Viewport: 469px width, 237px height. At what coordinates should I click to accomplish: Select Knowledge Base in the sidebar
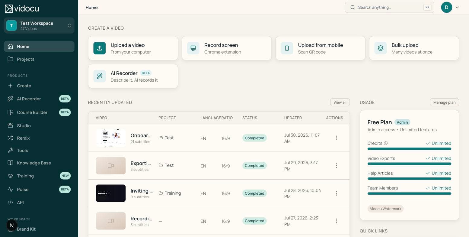click(x=39, y=163)
